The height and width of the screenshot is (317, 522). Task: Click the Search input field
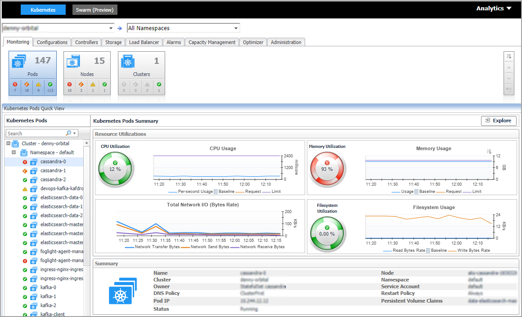(35, 134)
